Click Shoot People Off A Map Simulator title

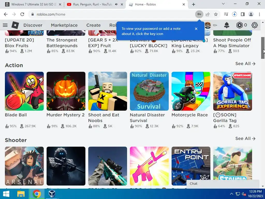click(x=232, y=43)
